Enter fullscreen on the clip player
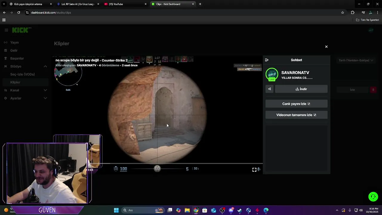The height and width of the screenshot is (215, 382). (254, 170)
